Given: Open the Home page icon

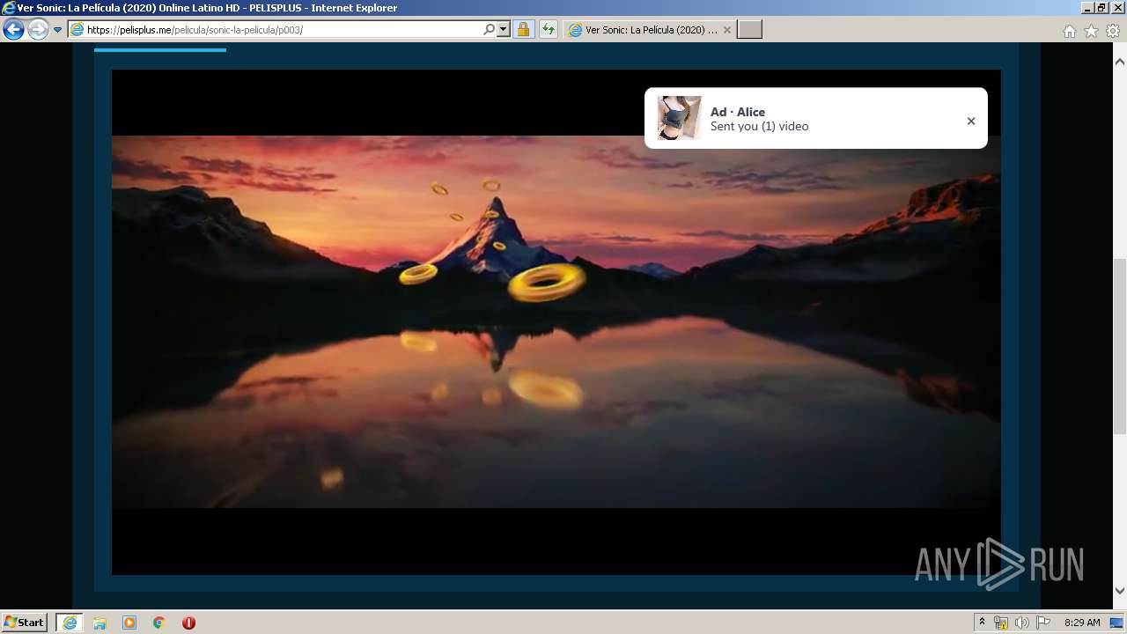Looking at the screenshot, I should click(x=1069, y=31).
